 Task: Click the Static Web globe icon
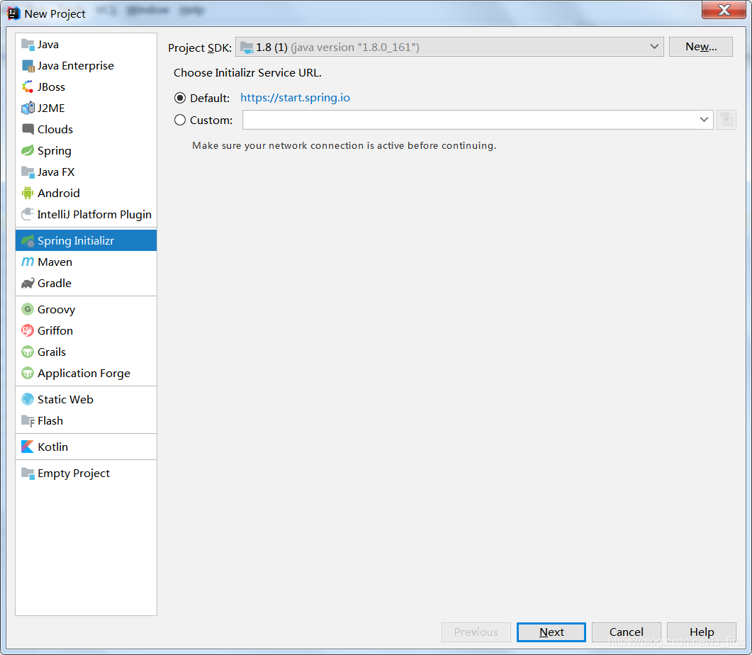click(28, 399)
